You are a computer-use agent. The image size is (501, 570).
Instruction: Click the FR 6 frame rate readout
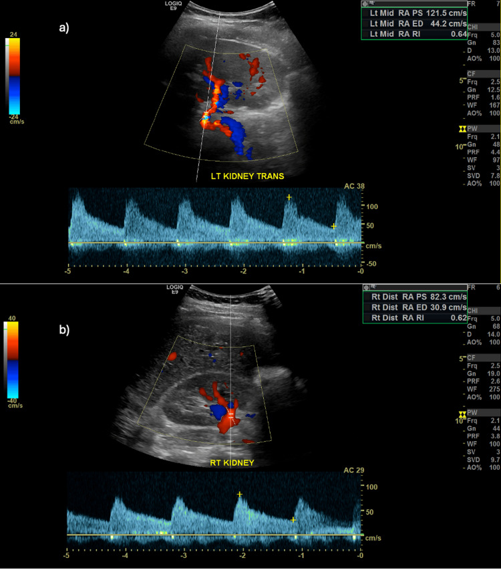[484, 287]
